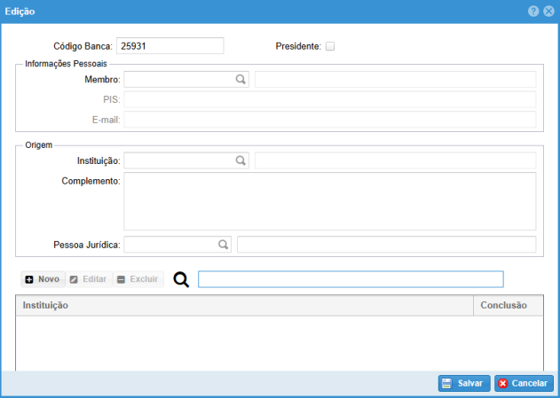The image size is (560, 398).
Task: Click inside the Complemento text area
Action: [x=329, y=201]
